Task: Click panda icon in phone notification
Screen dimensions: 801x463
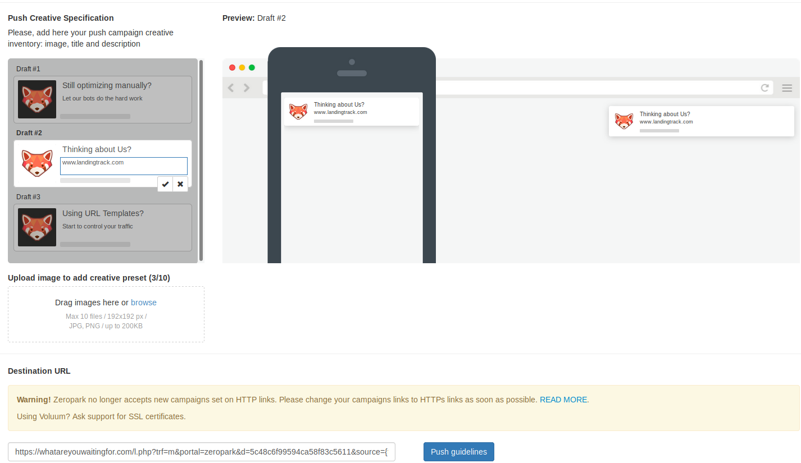Action: point(298,111)
